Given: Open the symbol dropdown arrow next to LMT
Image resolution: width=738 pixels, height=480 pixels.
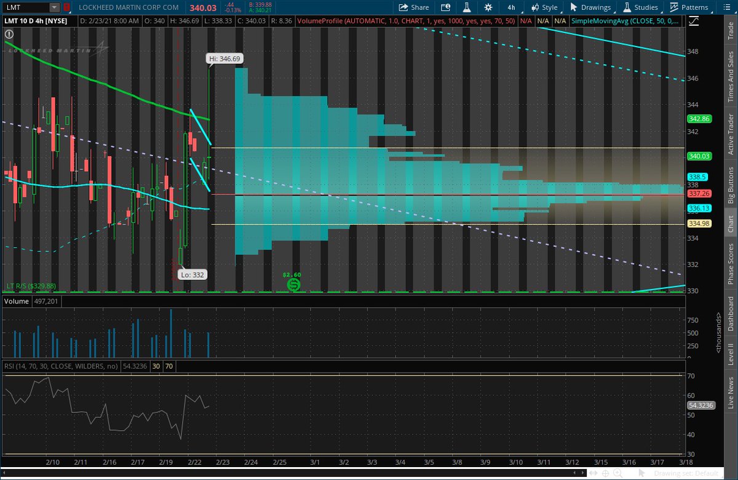Looking at the screenshot, I should click(55, 7).
